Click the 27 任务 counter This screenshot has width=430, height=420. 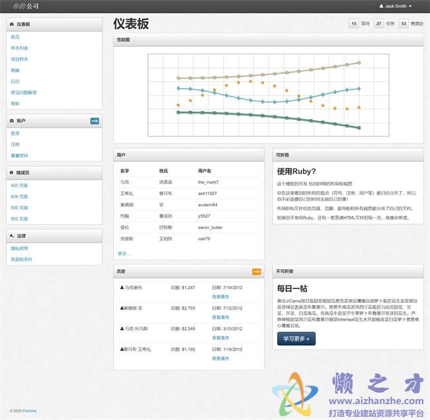[384, 24]
